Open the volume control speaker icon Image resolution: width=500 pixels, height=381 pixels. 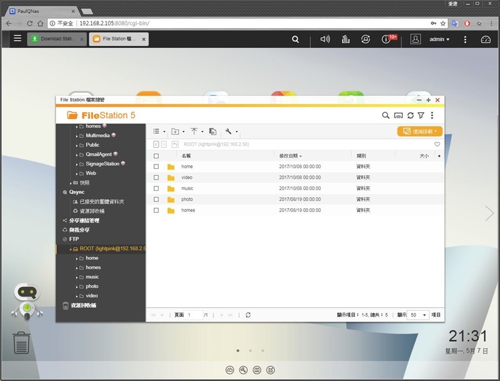pyautogui.click(x=325, y=39)
